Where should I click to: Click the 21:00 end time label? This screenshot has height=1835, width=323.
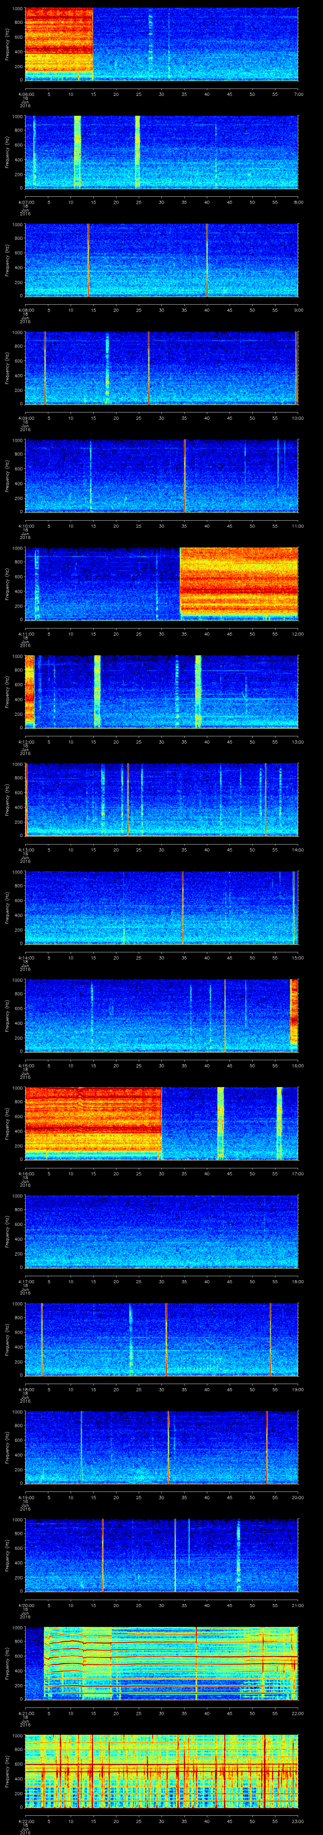coord(297,1606)
